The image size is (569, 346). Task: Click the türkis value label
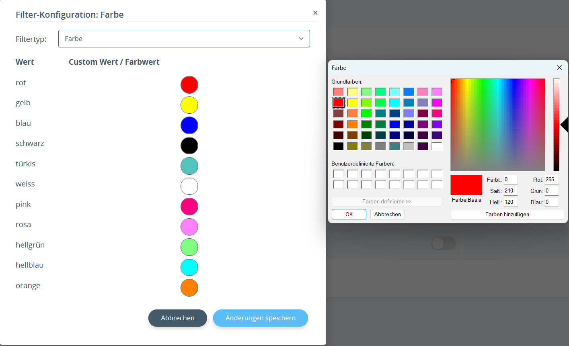(27, 164)
